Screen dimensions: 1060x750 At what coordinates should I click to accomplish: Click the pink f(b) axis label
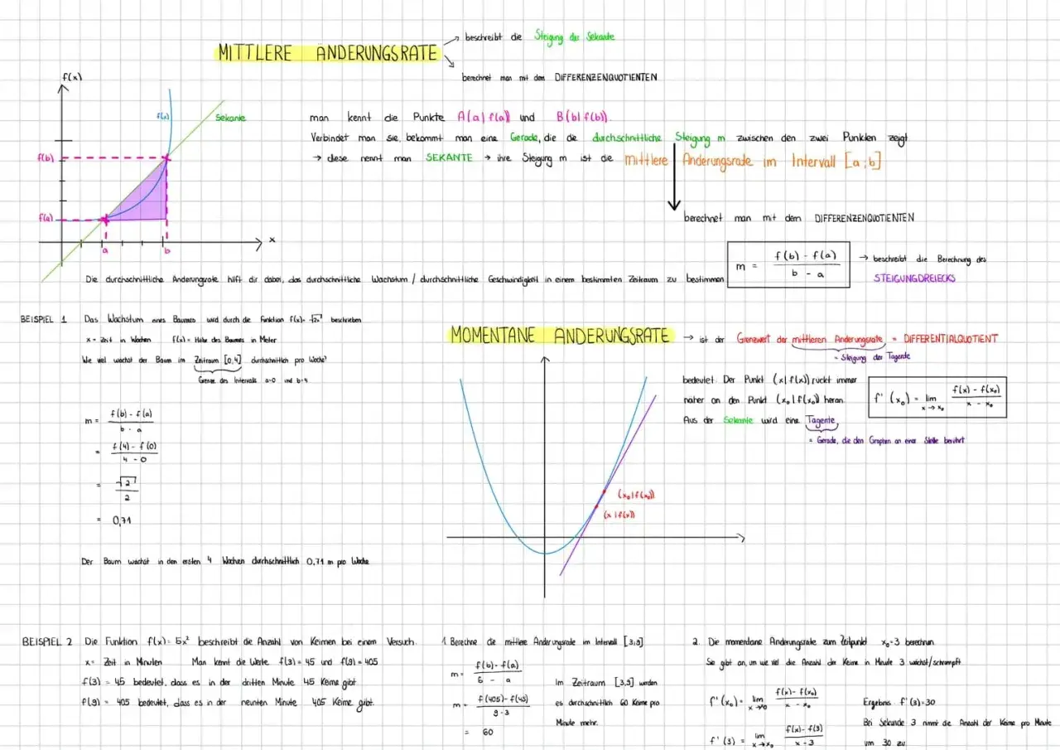pyautogui.click(x=46, y=157)
